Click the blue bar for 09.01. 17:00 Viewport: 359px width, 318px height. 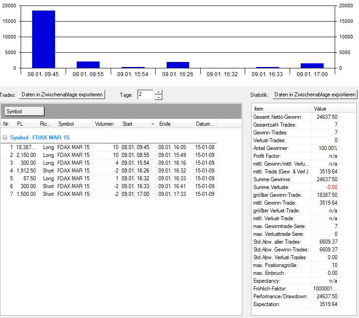(x=312, y=66)
